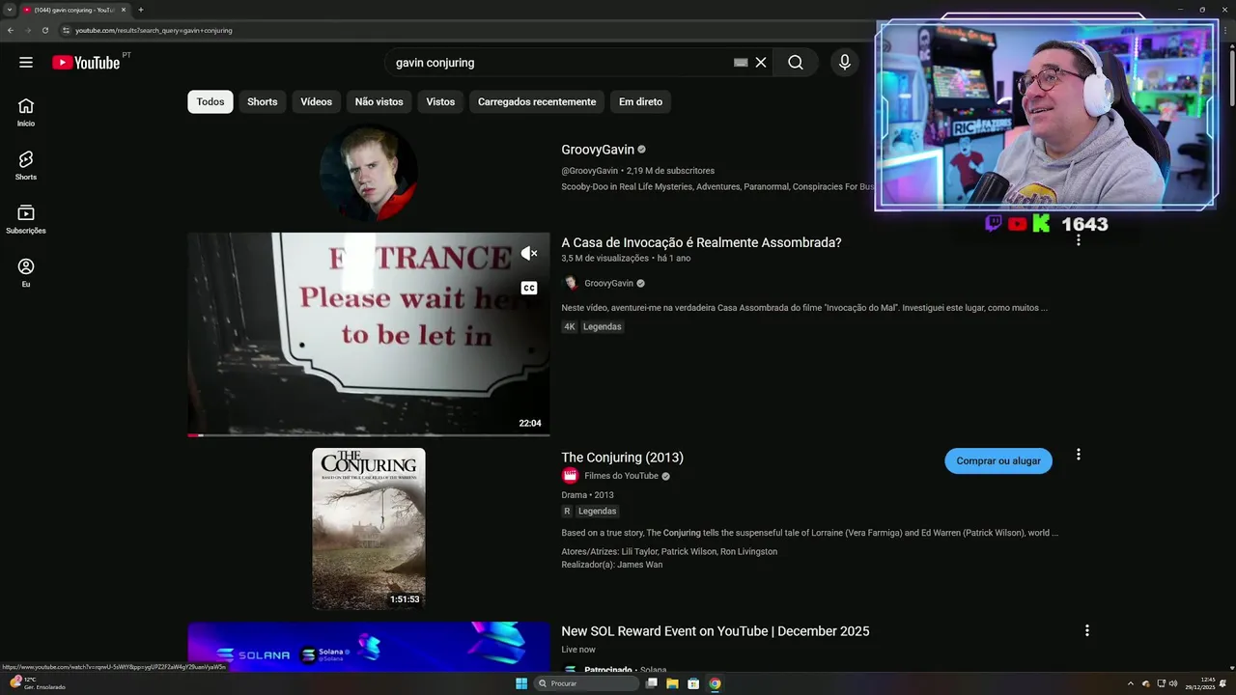Open the taskbar weather widget
The image size is (1236, 695).
click(37, 682)
